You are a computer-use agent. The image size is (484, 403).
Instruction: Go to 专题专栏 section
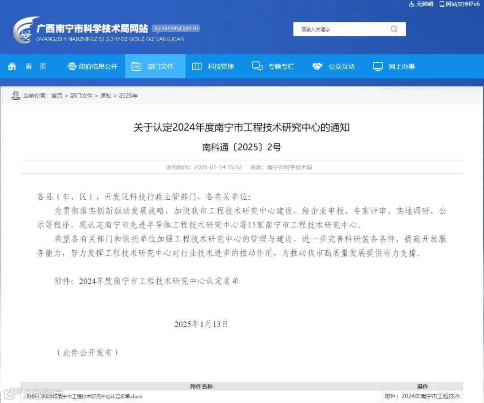[281, 66]
